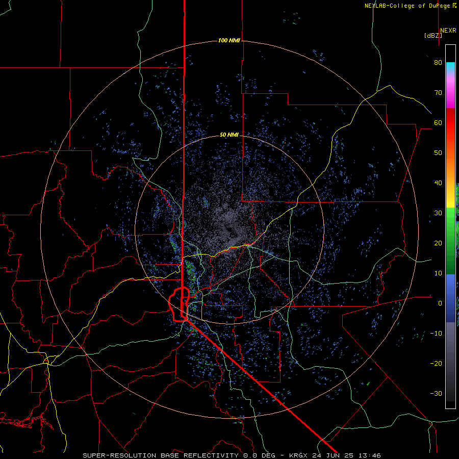The image size is (459, 459).
Task: Click the NEXR label above the color bar
Action: pos(448,31)
